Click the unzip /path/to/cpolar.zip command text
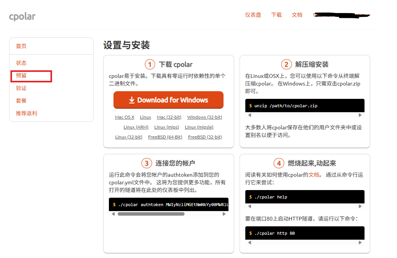The image size is (397, 258). 286,106
